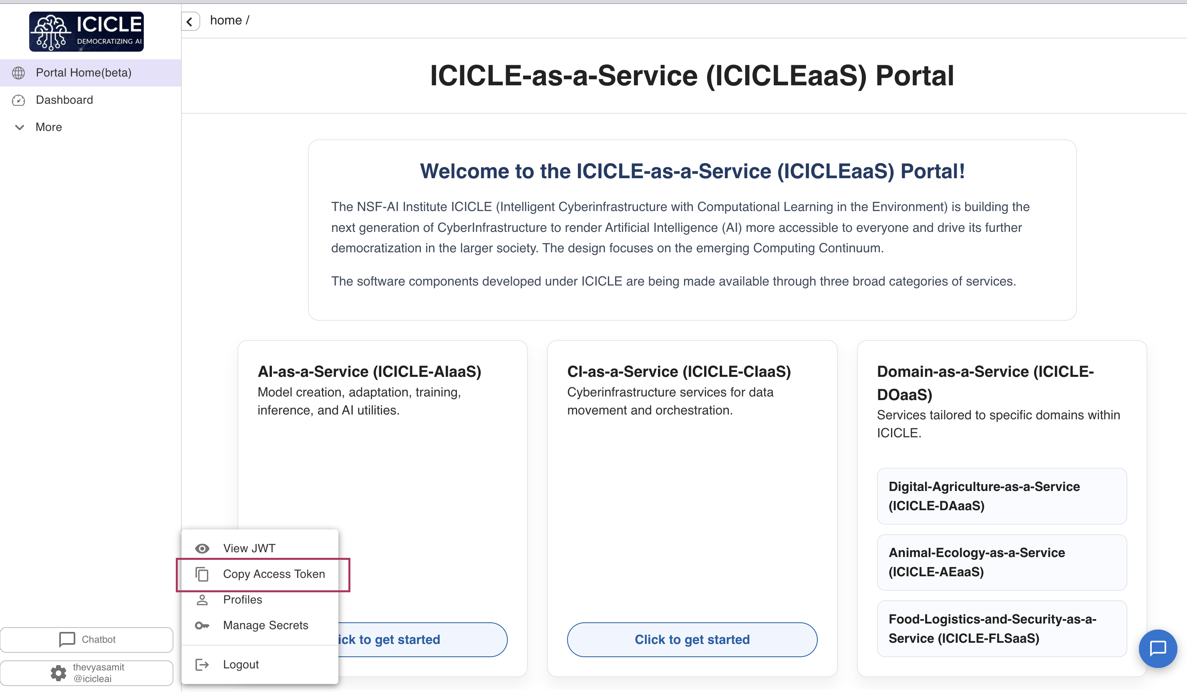Click the CI-as-a-Service (ICICLE-CIaaS) heading
This screenshot has height=692, width=1187.
tap(679, 372)
